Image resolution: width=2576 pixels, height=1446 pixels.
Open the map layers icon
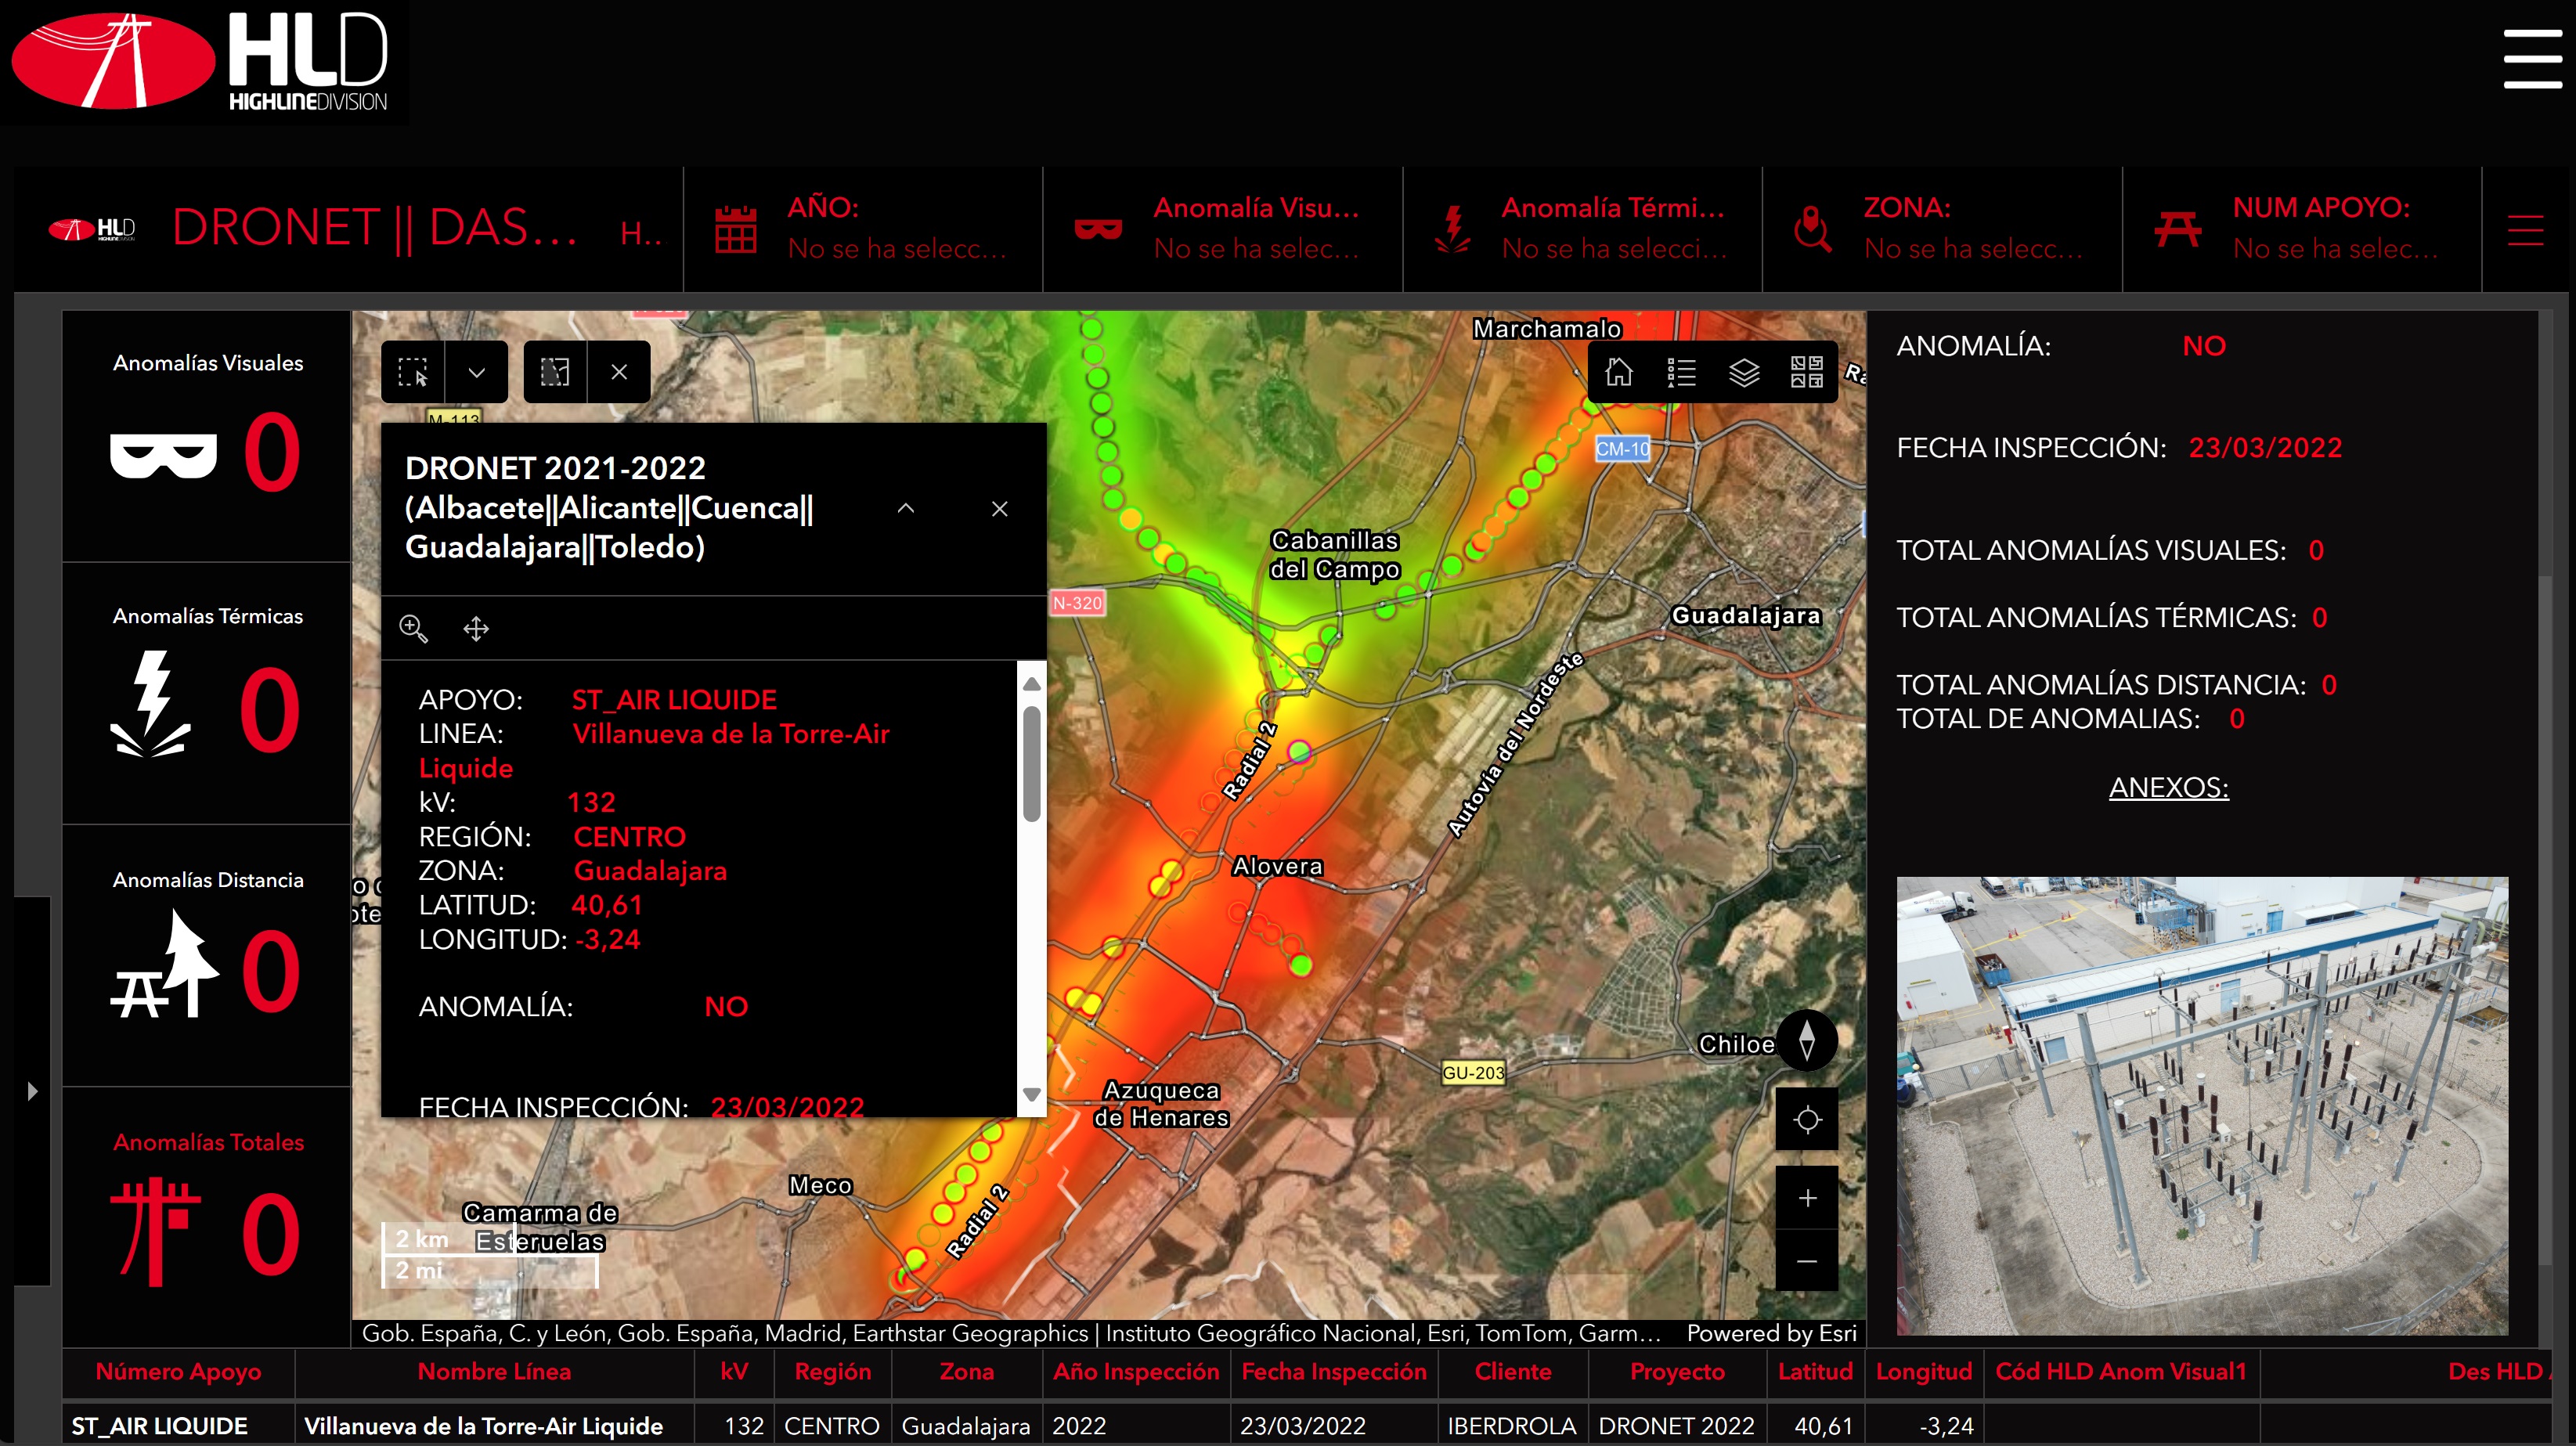1744,372
